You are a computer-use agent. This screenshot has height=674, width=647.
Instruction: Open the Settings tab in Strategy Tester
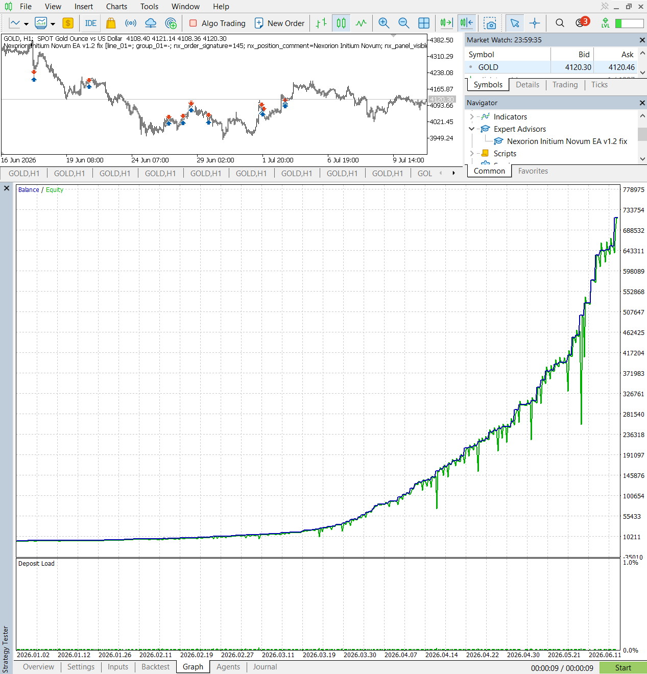[x=81, y=667]
